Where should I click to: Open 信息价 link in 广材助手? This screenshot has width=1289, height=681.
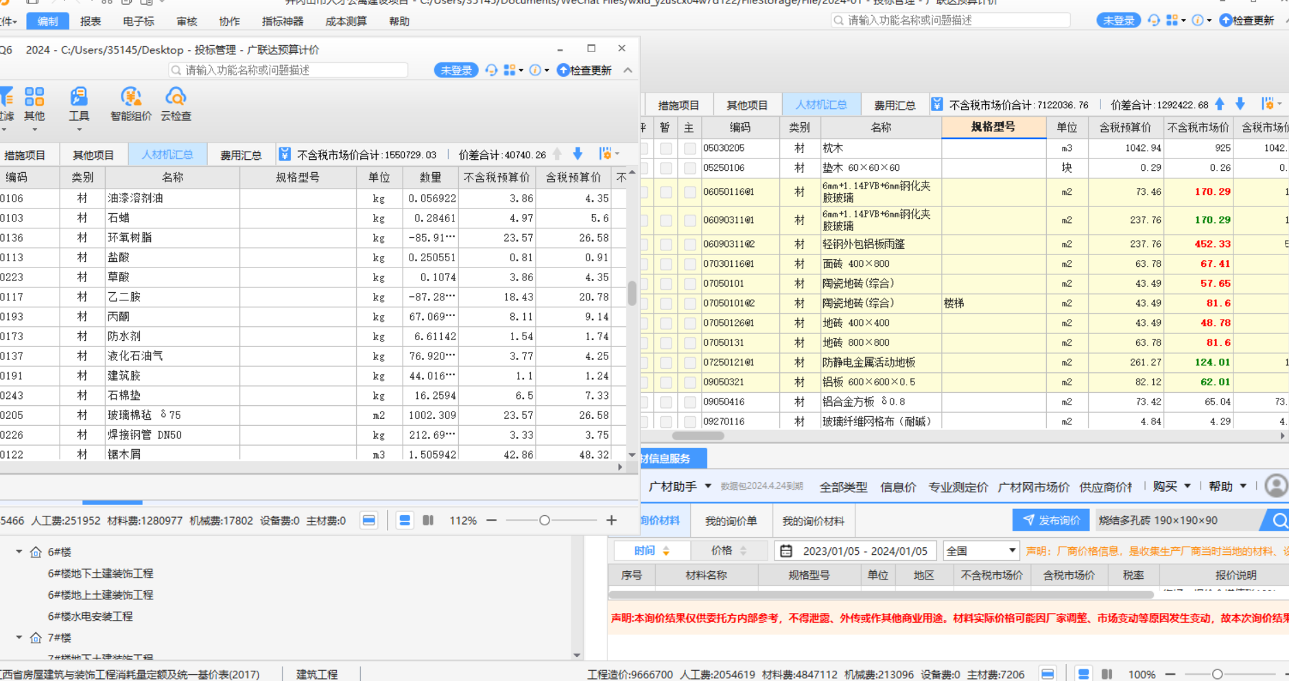(898, 487)
